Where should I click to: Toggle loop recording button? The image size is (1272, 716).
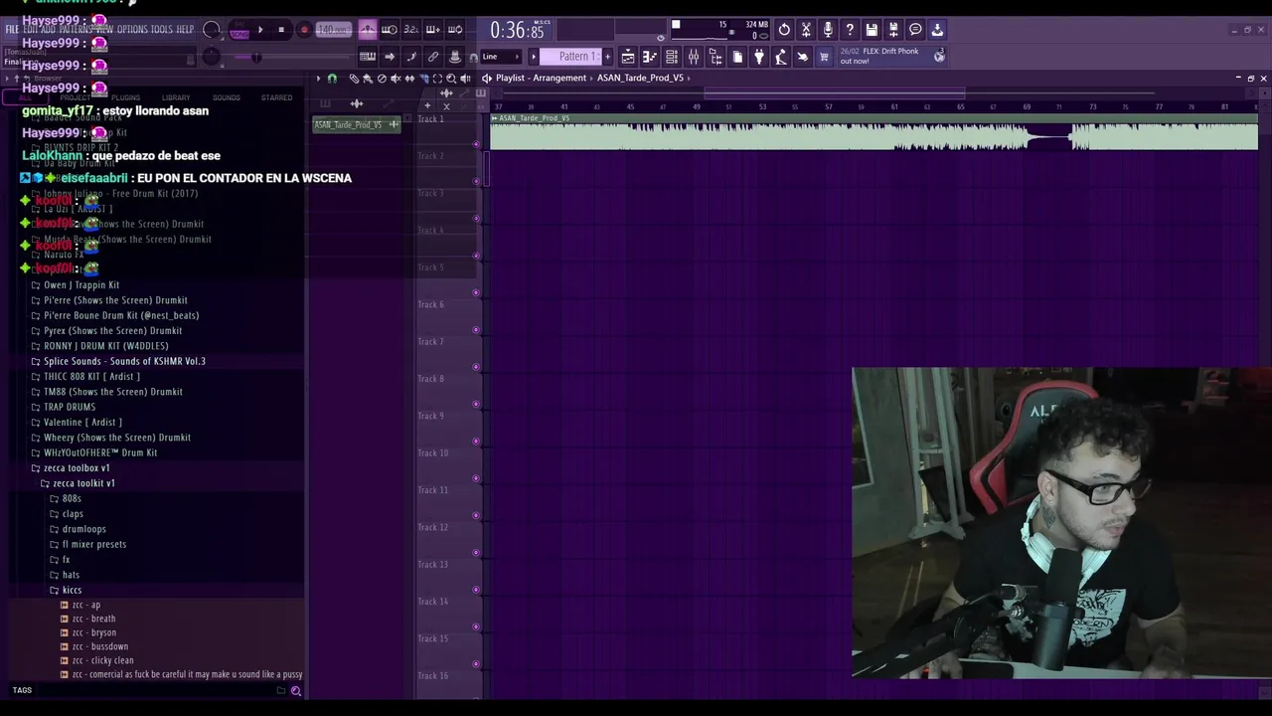pos(455,30)
